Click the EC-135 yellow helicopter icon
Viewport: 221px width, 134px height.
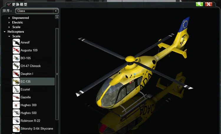click(x=16, y=82)
